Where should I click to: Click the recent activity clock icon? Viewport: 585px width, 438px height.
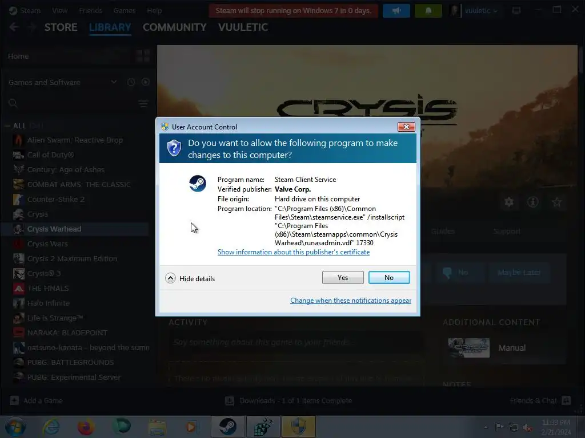[x=131, y=82]
